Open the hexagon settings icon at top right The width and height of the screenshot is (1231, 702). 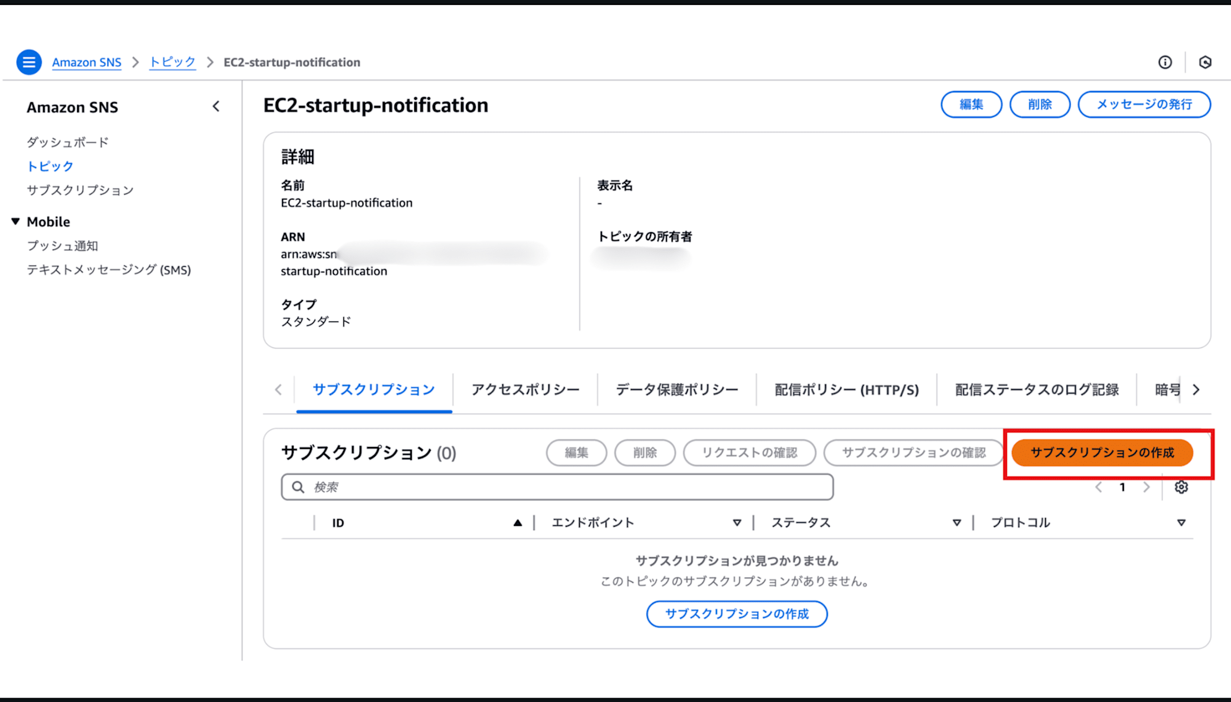[1205, 62]
